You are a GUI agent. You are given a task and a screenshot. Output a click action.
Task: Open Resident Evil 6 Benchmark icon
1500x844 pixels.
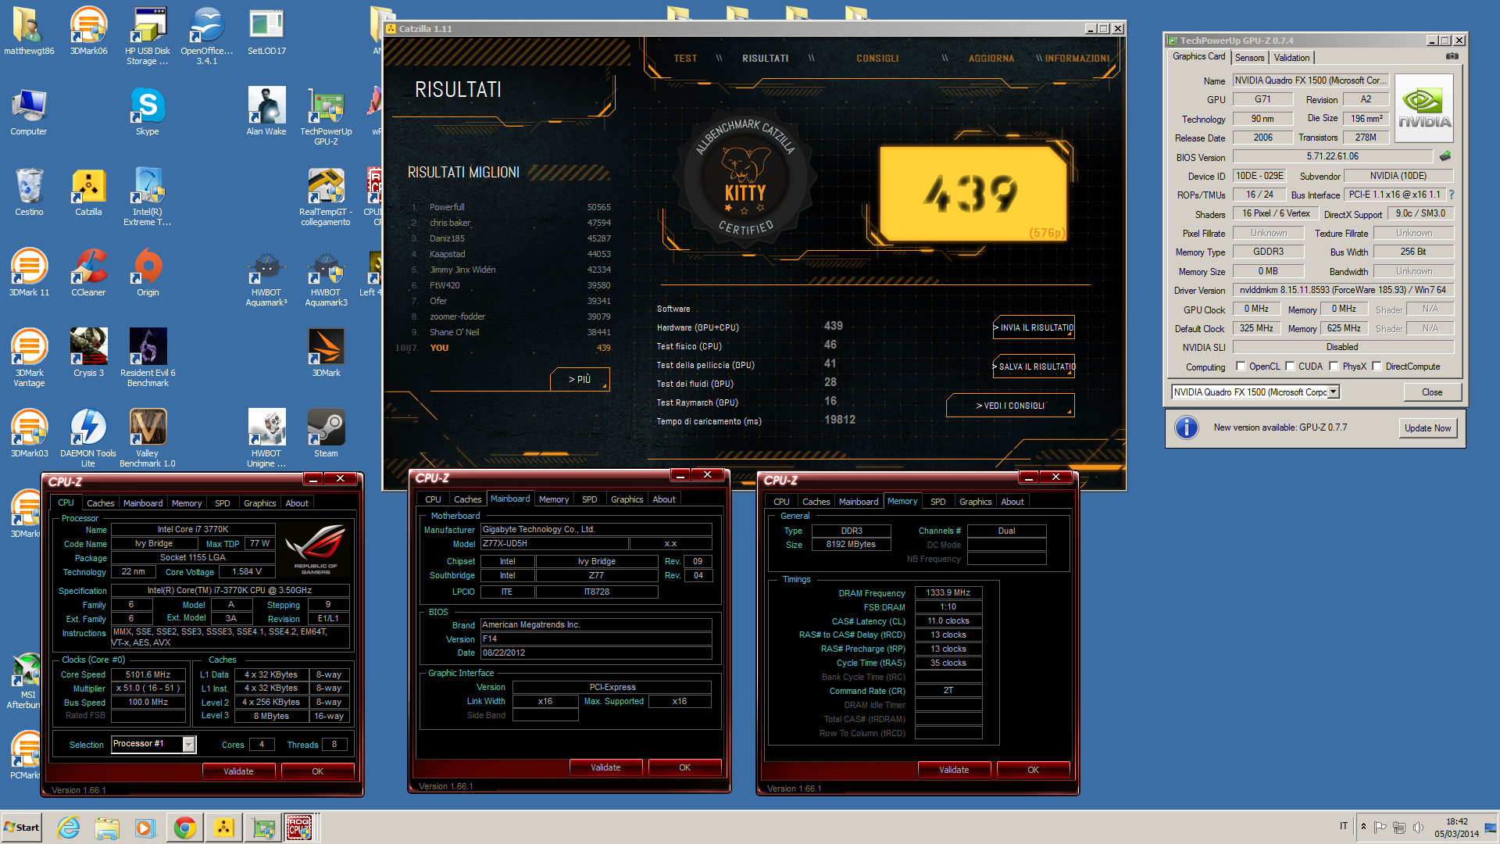coord(147,358)
